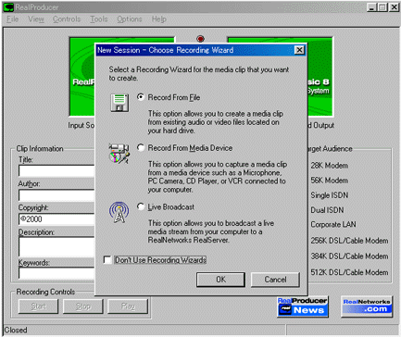401x337 pixels.
Task: Select 56K Modem target audience
Action: click(x=330, y=181)
